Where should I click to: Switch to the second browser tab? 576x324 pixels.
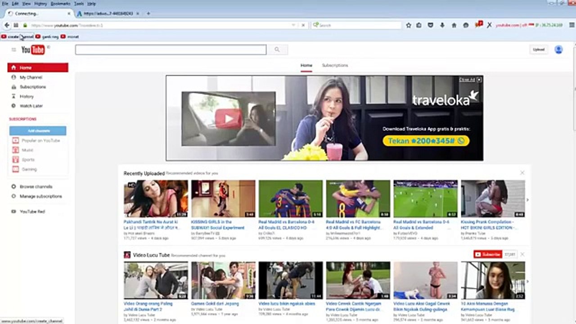tap(107, 13)
